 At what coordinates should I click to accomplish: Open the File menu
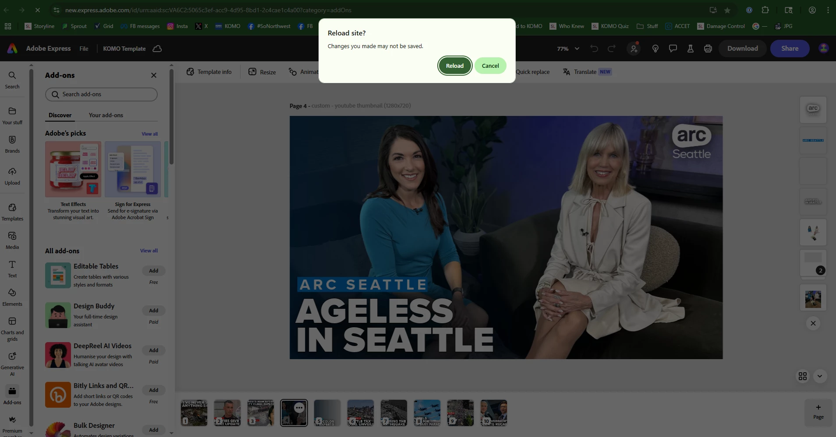click(84, 49)
